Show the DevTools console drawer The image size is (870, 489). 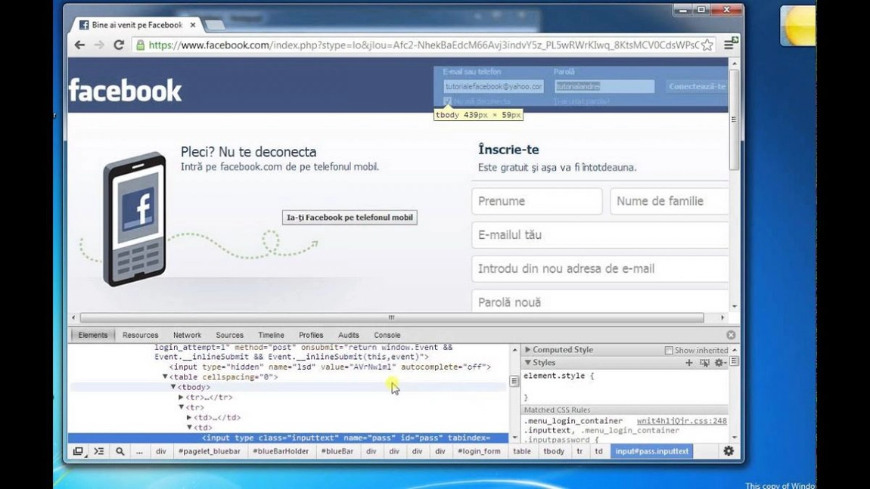coord(99,451)
